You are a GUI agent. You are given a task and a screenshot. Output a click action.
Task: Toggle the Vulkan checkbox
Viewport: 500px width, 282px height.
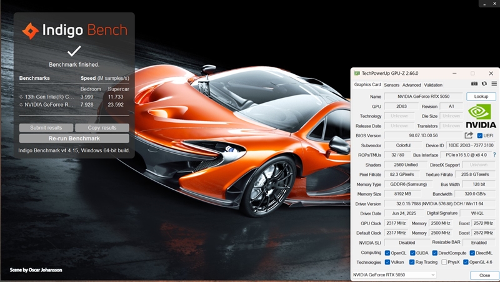387,262
